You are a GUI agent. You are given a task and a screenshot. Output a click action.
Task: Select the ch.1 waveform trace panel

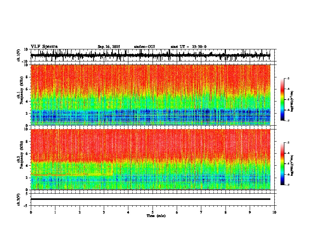click(x=153, y=55)
